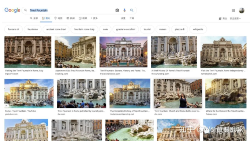Select the 'fountain rome italy' chip
Screen dimensions: 251x145
85,29
